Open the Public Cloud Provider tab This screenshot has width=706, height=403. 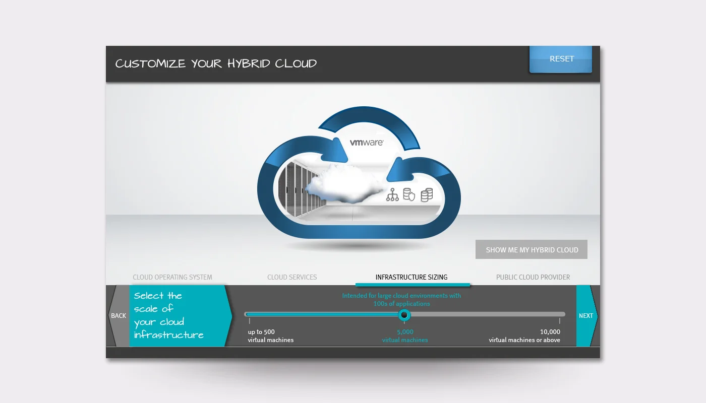click(x=533, y=277)
